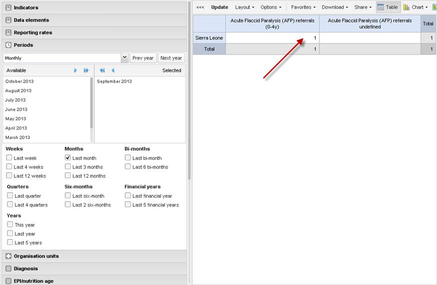The height and width of the screenshot is (285, 437).
Task: Open the Download menu
Action: coord(334,8)
